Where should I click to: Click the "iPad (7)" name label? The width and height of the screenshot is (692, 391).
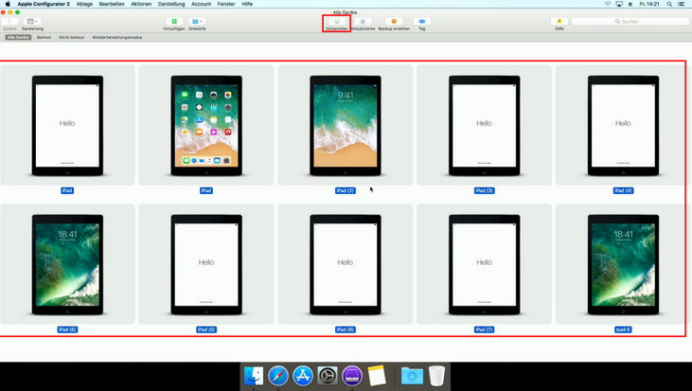tap(484, 329)
